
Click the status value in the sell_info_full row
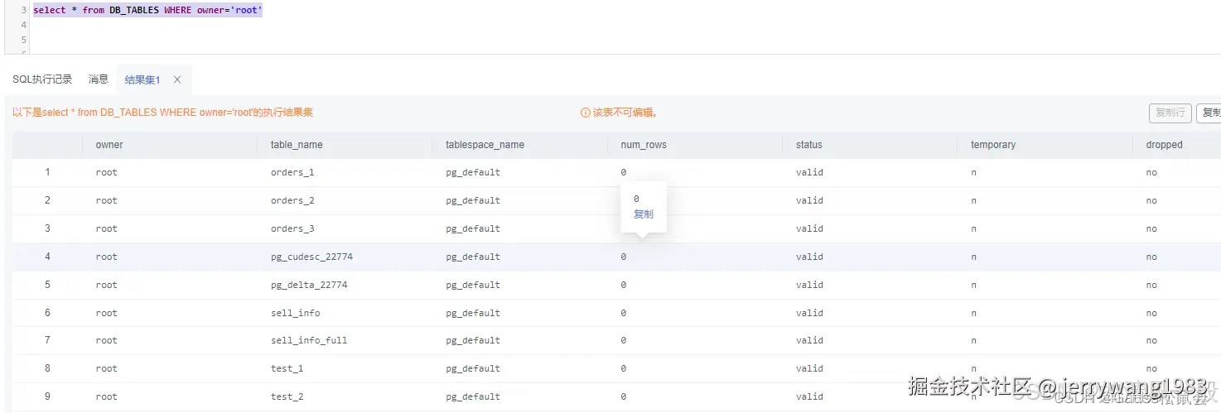pos(809,341)
